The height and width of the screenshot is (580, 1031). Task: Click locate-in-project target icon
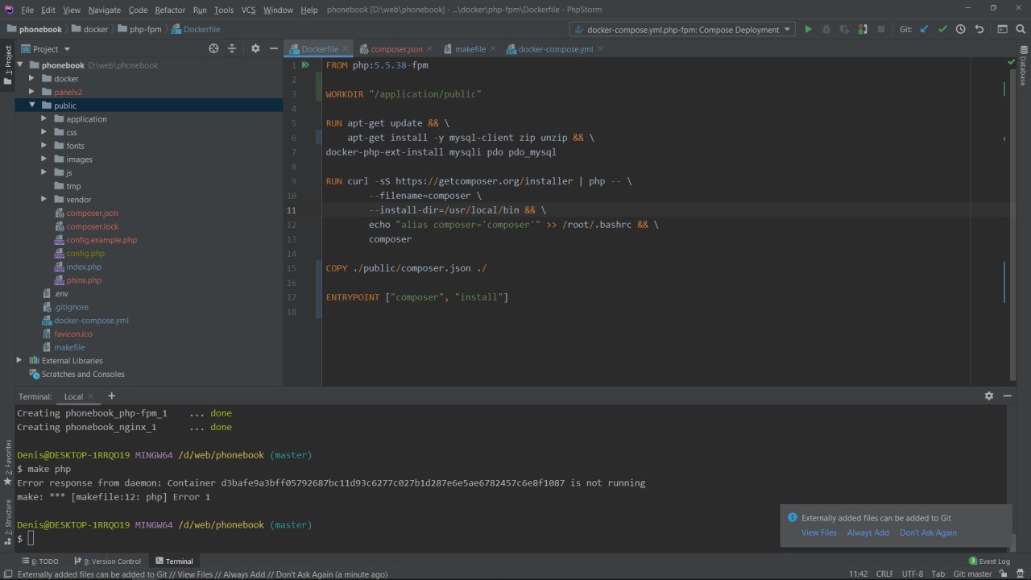(213, 48)
